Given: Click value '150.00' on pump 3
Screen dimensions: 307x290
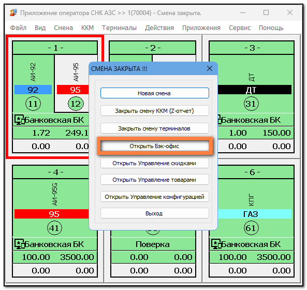Looking at the screenshot, I should (x=276, y=133).
